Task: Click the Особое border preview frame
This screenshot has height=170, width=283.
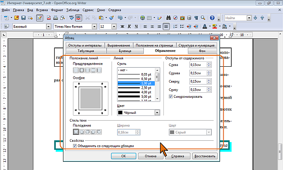Action: (x=90, y=98)
